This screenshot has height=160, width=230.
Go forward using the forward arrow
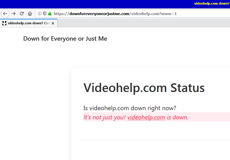[14, 14]
